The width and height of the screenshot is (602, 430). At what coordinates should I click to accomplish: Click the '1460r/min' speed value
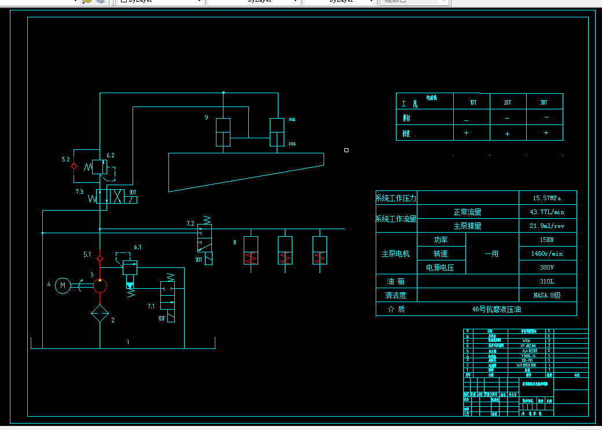547,253
